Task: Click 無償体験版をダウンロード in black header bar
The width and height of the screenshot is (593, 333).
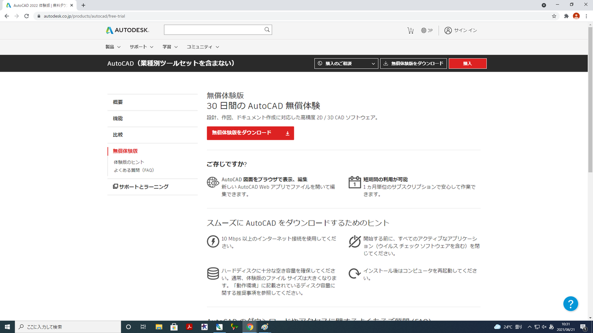Action: (413, 63)
